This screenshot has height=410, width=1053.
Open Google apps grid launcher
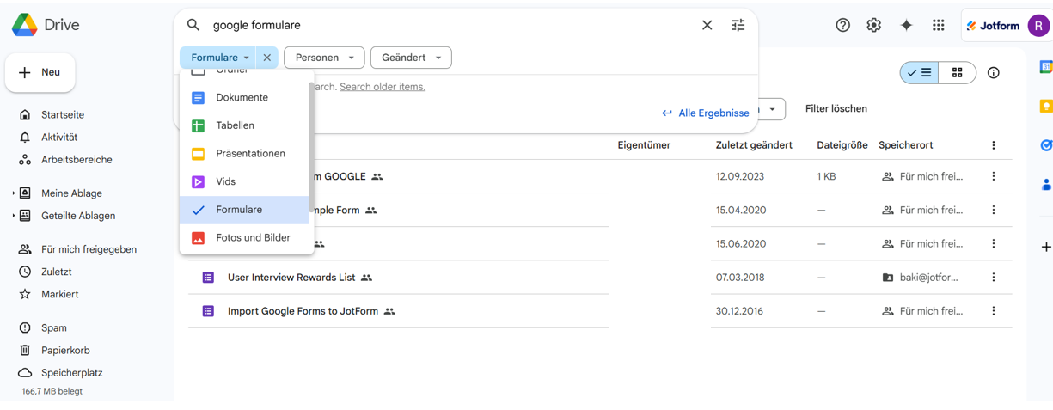pos(938,26)
